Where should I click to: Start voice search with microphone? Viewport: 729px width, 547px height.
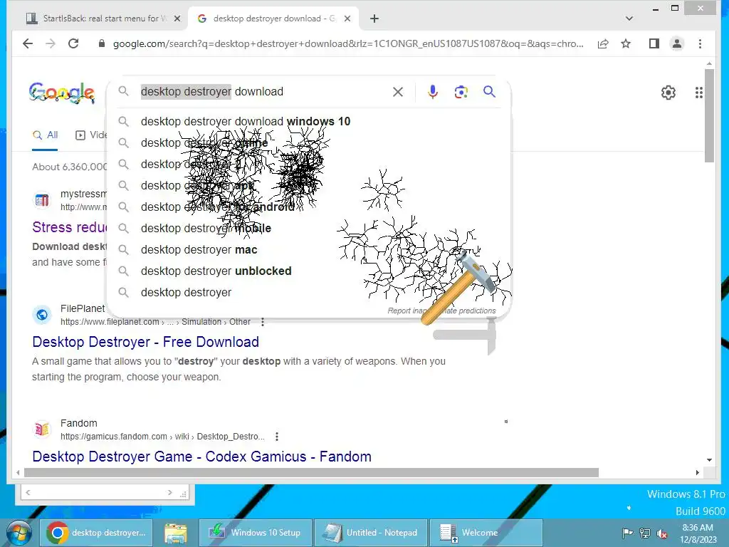pyautogui.click(x=432, y=92)
